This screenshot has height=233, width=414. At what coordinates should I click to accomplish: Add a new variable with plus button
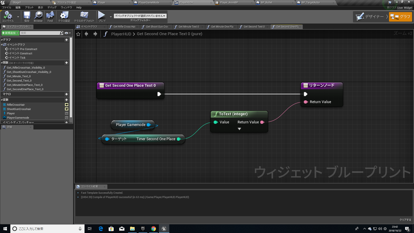[x=67, y=100]
